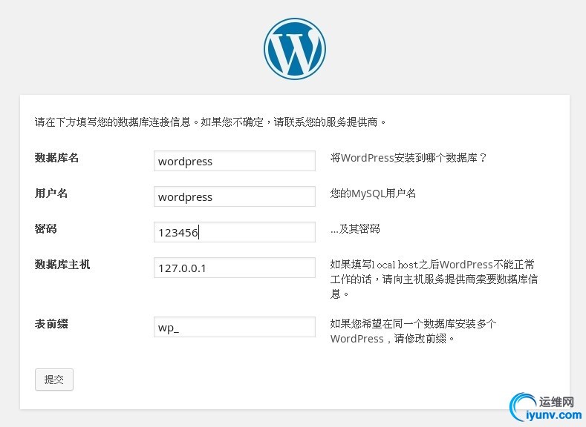Click the 数据库名 input field
This screenshot has width=586, height=427.
click(x=235, y=161)
